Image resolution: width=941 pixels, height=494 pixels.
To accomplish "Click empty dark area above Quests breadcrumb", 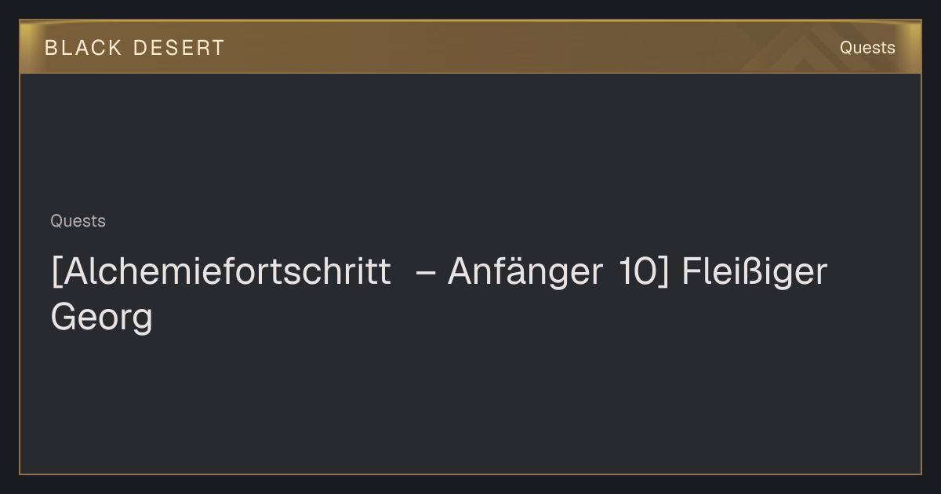I will pyautogui.click(x=470, y=141).
